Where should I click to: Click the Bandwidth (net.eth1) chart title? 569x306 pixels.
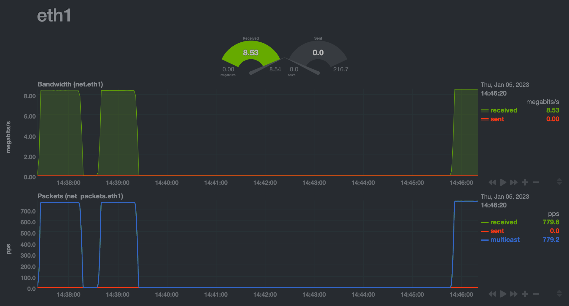tap(70, 84)
